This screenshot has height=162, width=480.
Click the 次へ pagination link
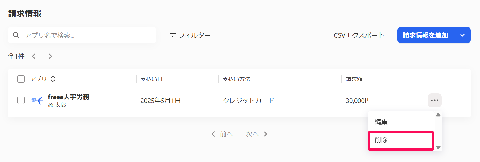click(256, 134)
